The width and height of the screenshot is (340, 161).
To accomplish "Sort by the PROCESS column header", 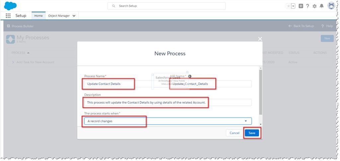I will [x=20, y=53].
